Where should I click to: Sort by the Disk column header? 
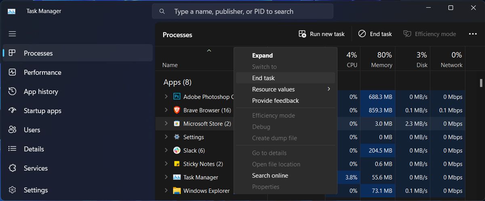pos(413,59)
